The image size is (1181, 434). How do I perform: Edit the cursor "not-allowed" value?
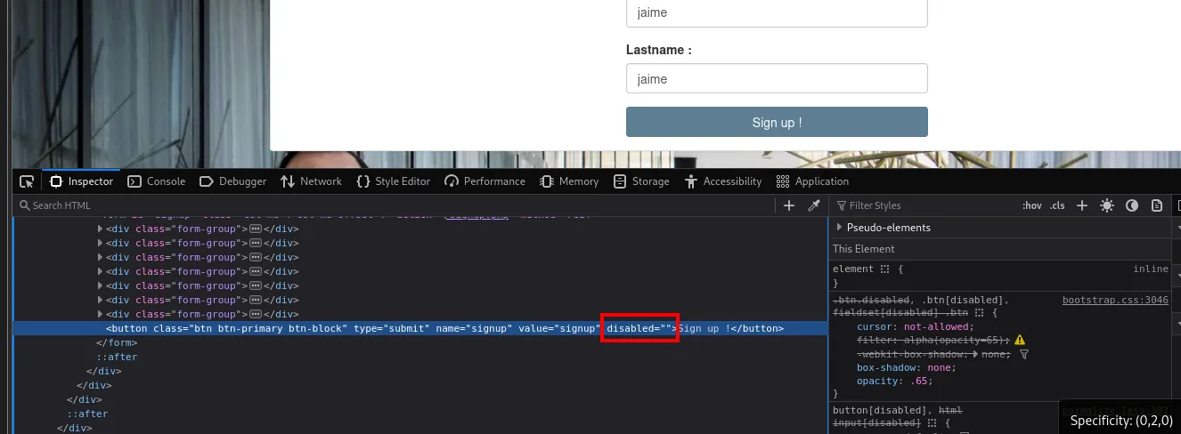934,326
